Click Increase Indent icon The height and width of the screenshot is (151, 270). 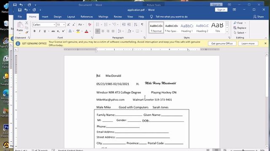[129, 25]
